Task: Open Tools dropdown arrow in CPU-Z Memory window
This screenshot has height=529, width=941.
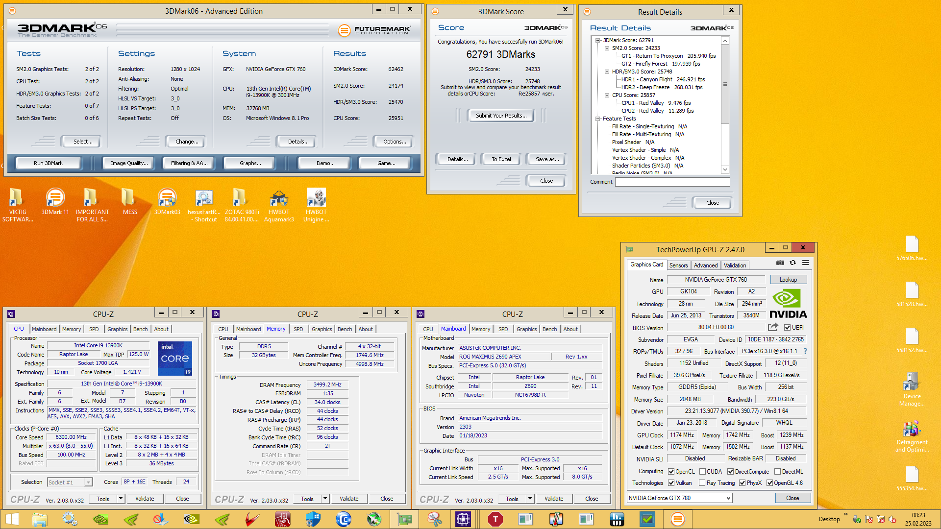Action: (324, 499)
